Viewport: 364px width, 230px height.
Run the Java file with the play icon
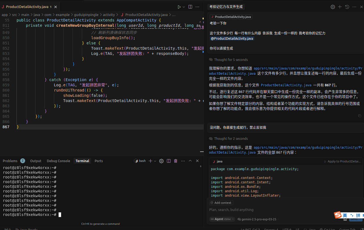coord(179,7)
